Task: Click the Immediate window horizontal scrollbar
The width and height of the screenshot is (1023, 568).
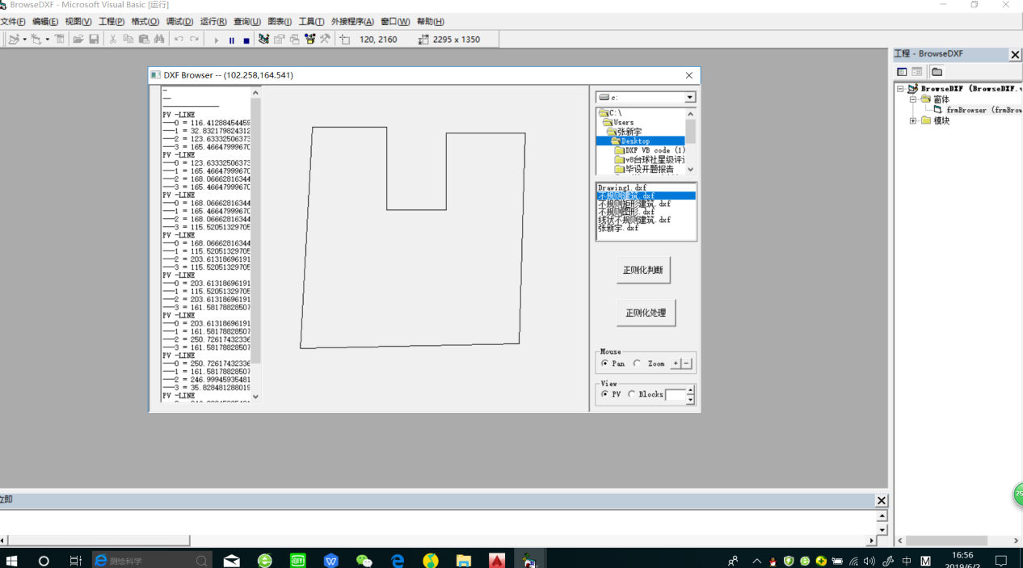Action: pos(436,541)
